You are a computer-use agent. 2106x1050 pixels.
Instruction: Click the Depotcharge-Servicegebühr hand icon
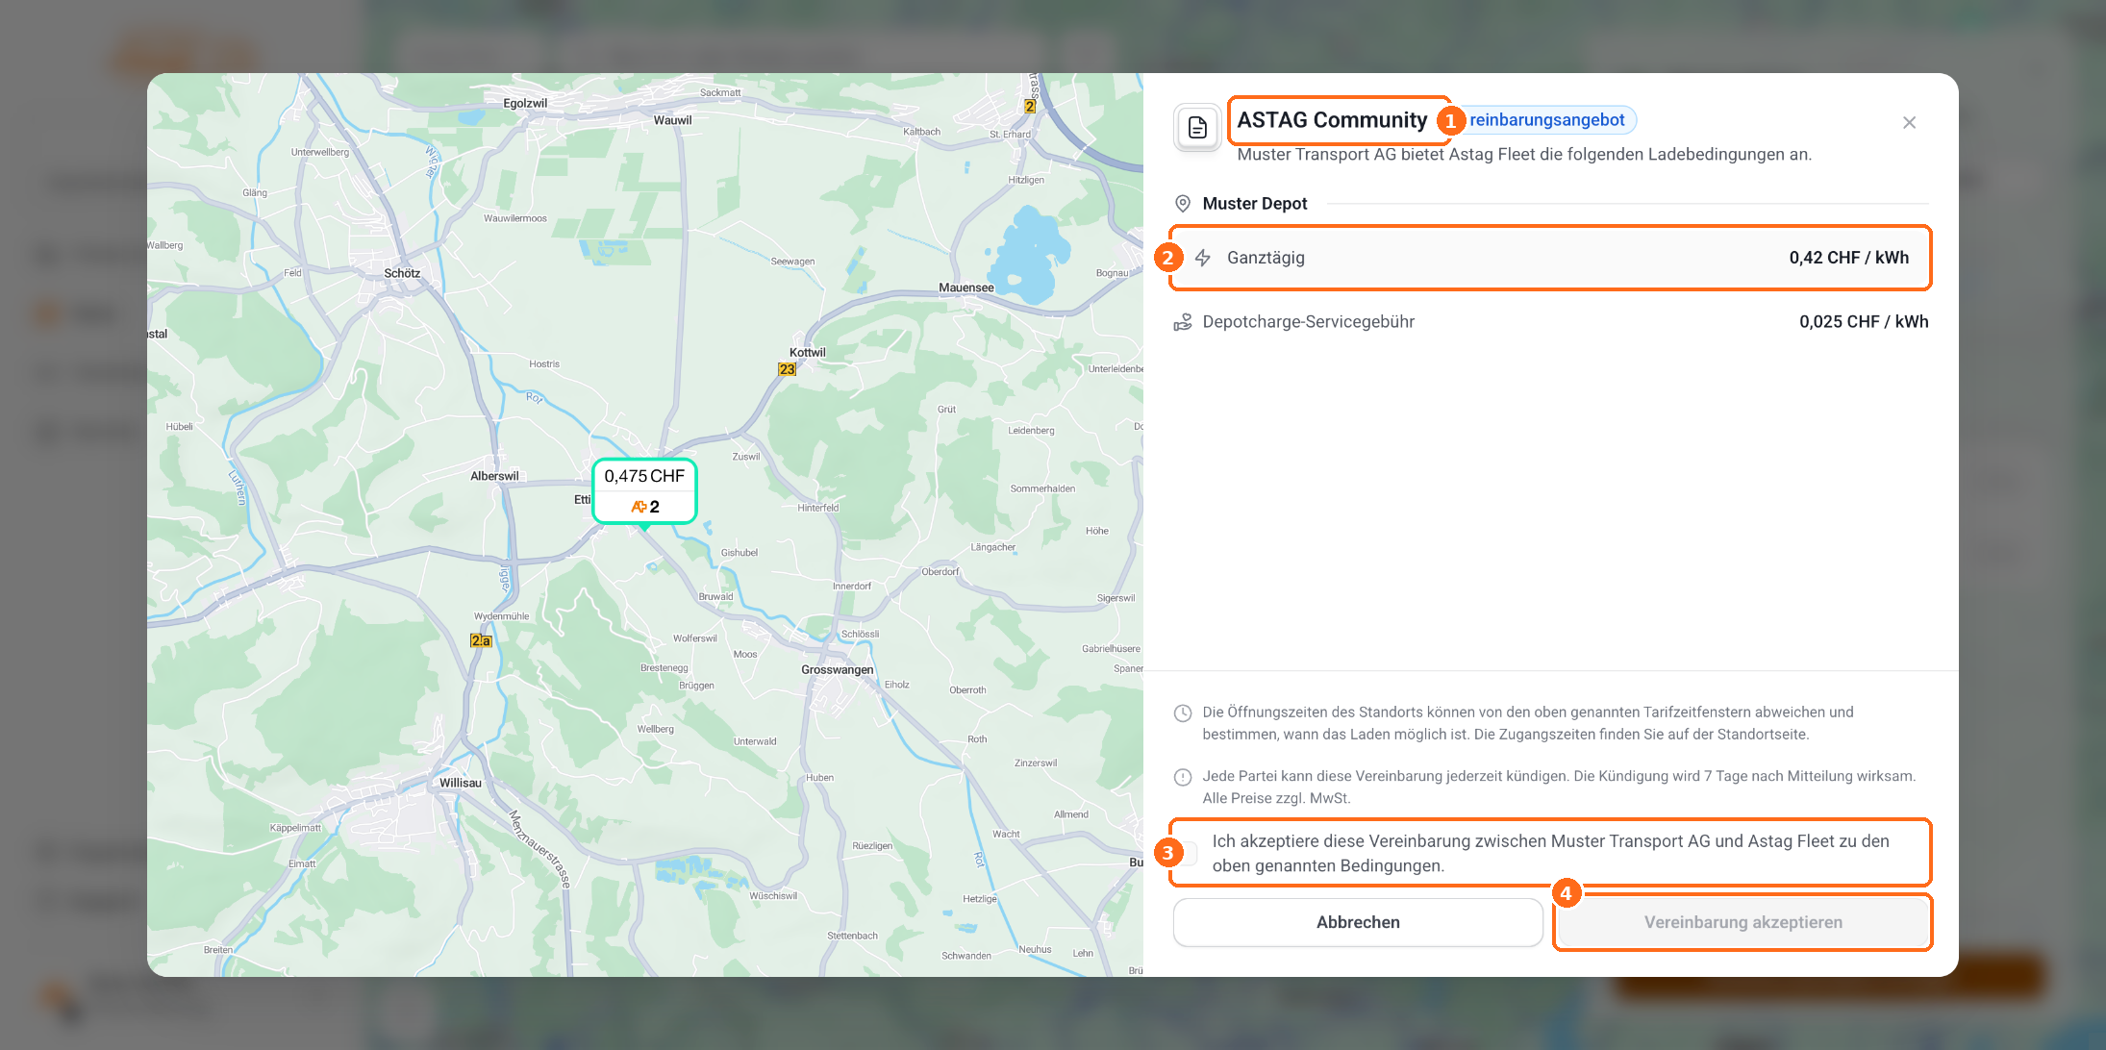point(1183,322)
